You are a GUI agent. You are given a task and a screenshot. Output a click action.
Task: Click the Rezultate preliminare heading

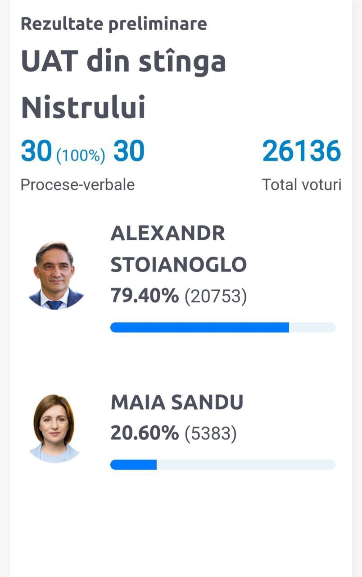pos(114,24)
